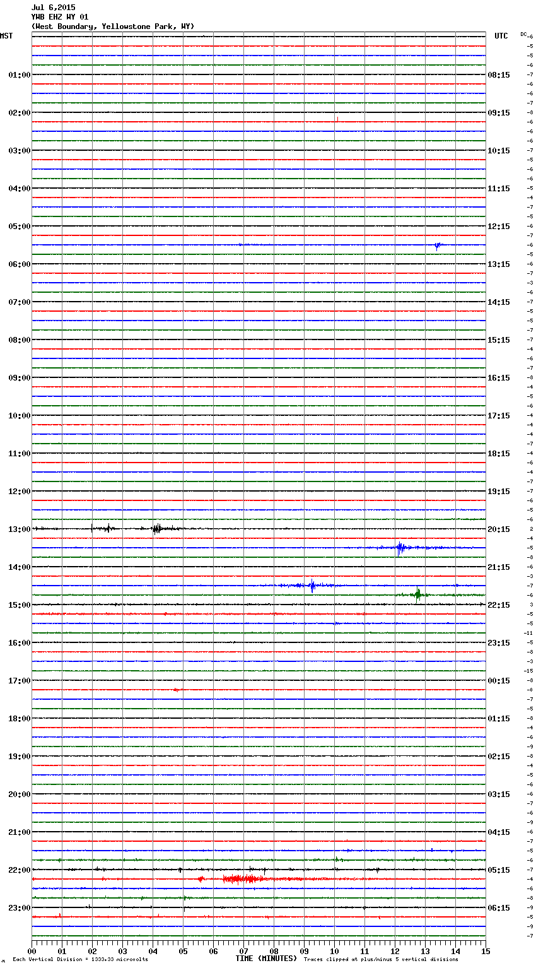Click the "MST" timezone label
The image size is (536, 968).
click(6, 36)
